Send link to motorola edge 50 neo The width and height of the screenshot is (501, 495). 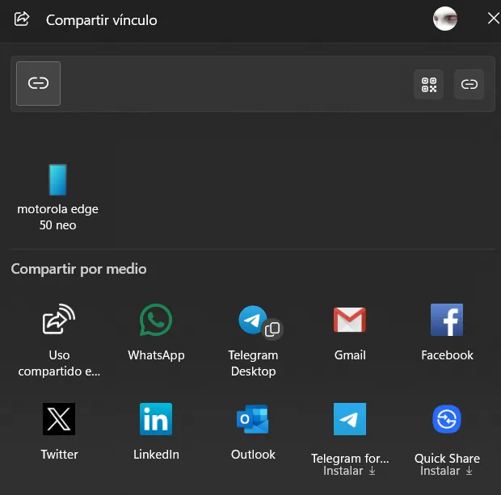(58, 197)
